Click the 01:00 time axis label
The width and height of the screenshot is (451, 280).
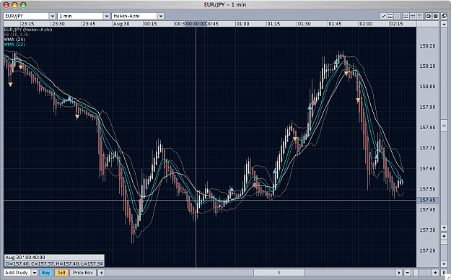coord(242,24)
